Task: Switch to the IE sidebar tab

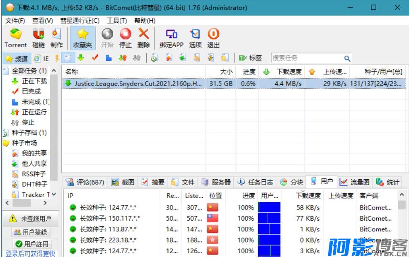Action: coord(42,59)
